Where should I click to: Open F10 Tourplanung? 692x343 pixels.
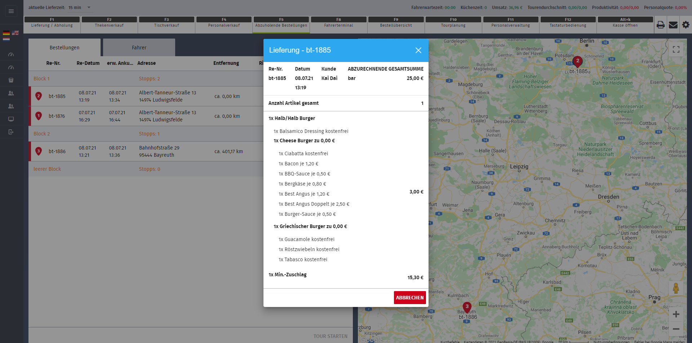[x=453, y=25]
